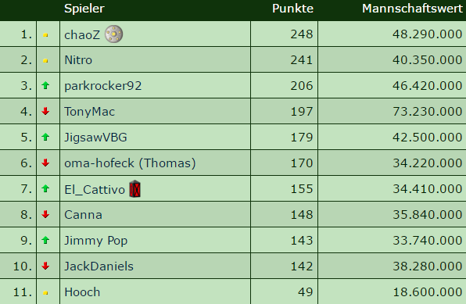Click the 248 points cell of chaoZ
The height and width of the screenshot is (304, 466).
302,34
